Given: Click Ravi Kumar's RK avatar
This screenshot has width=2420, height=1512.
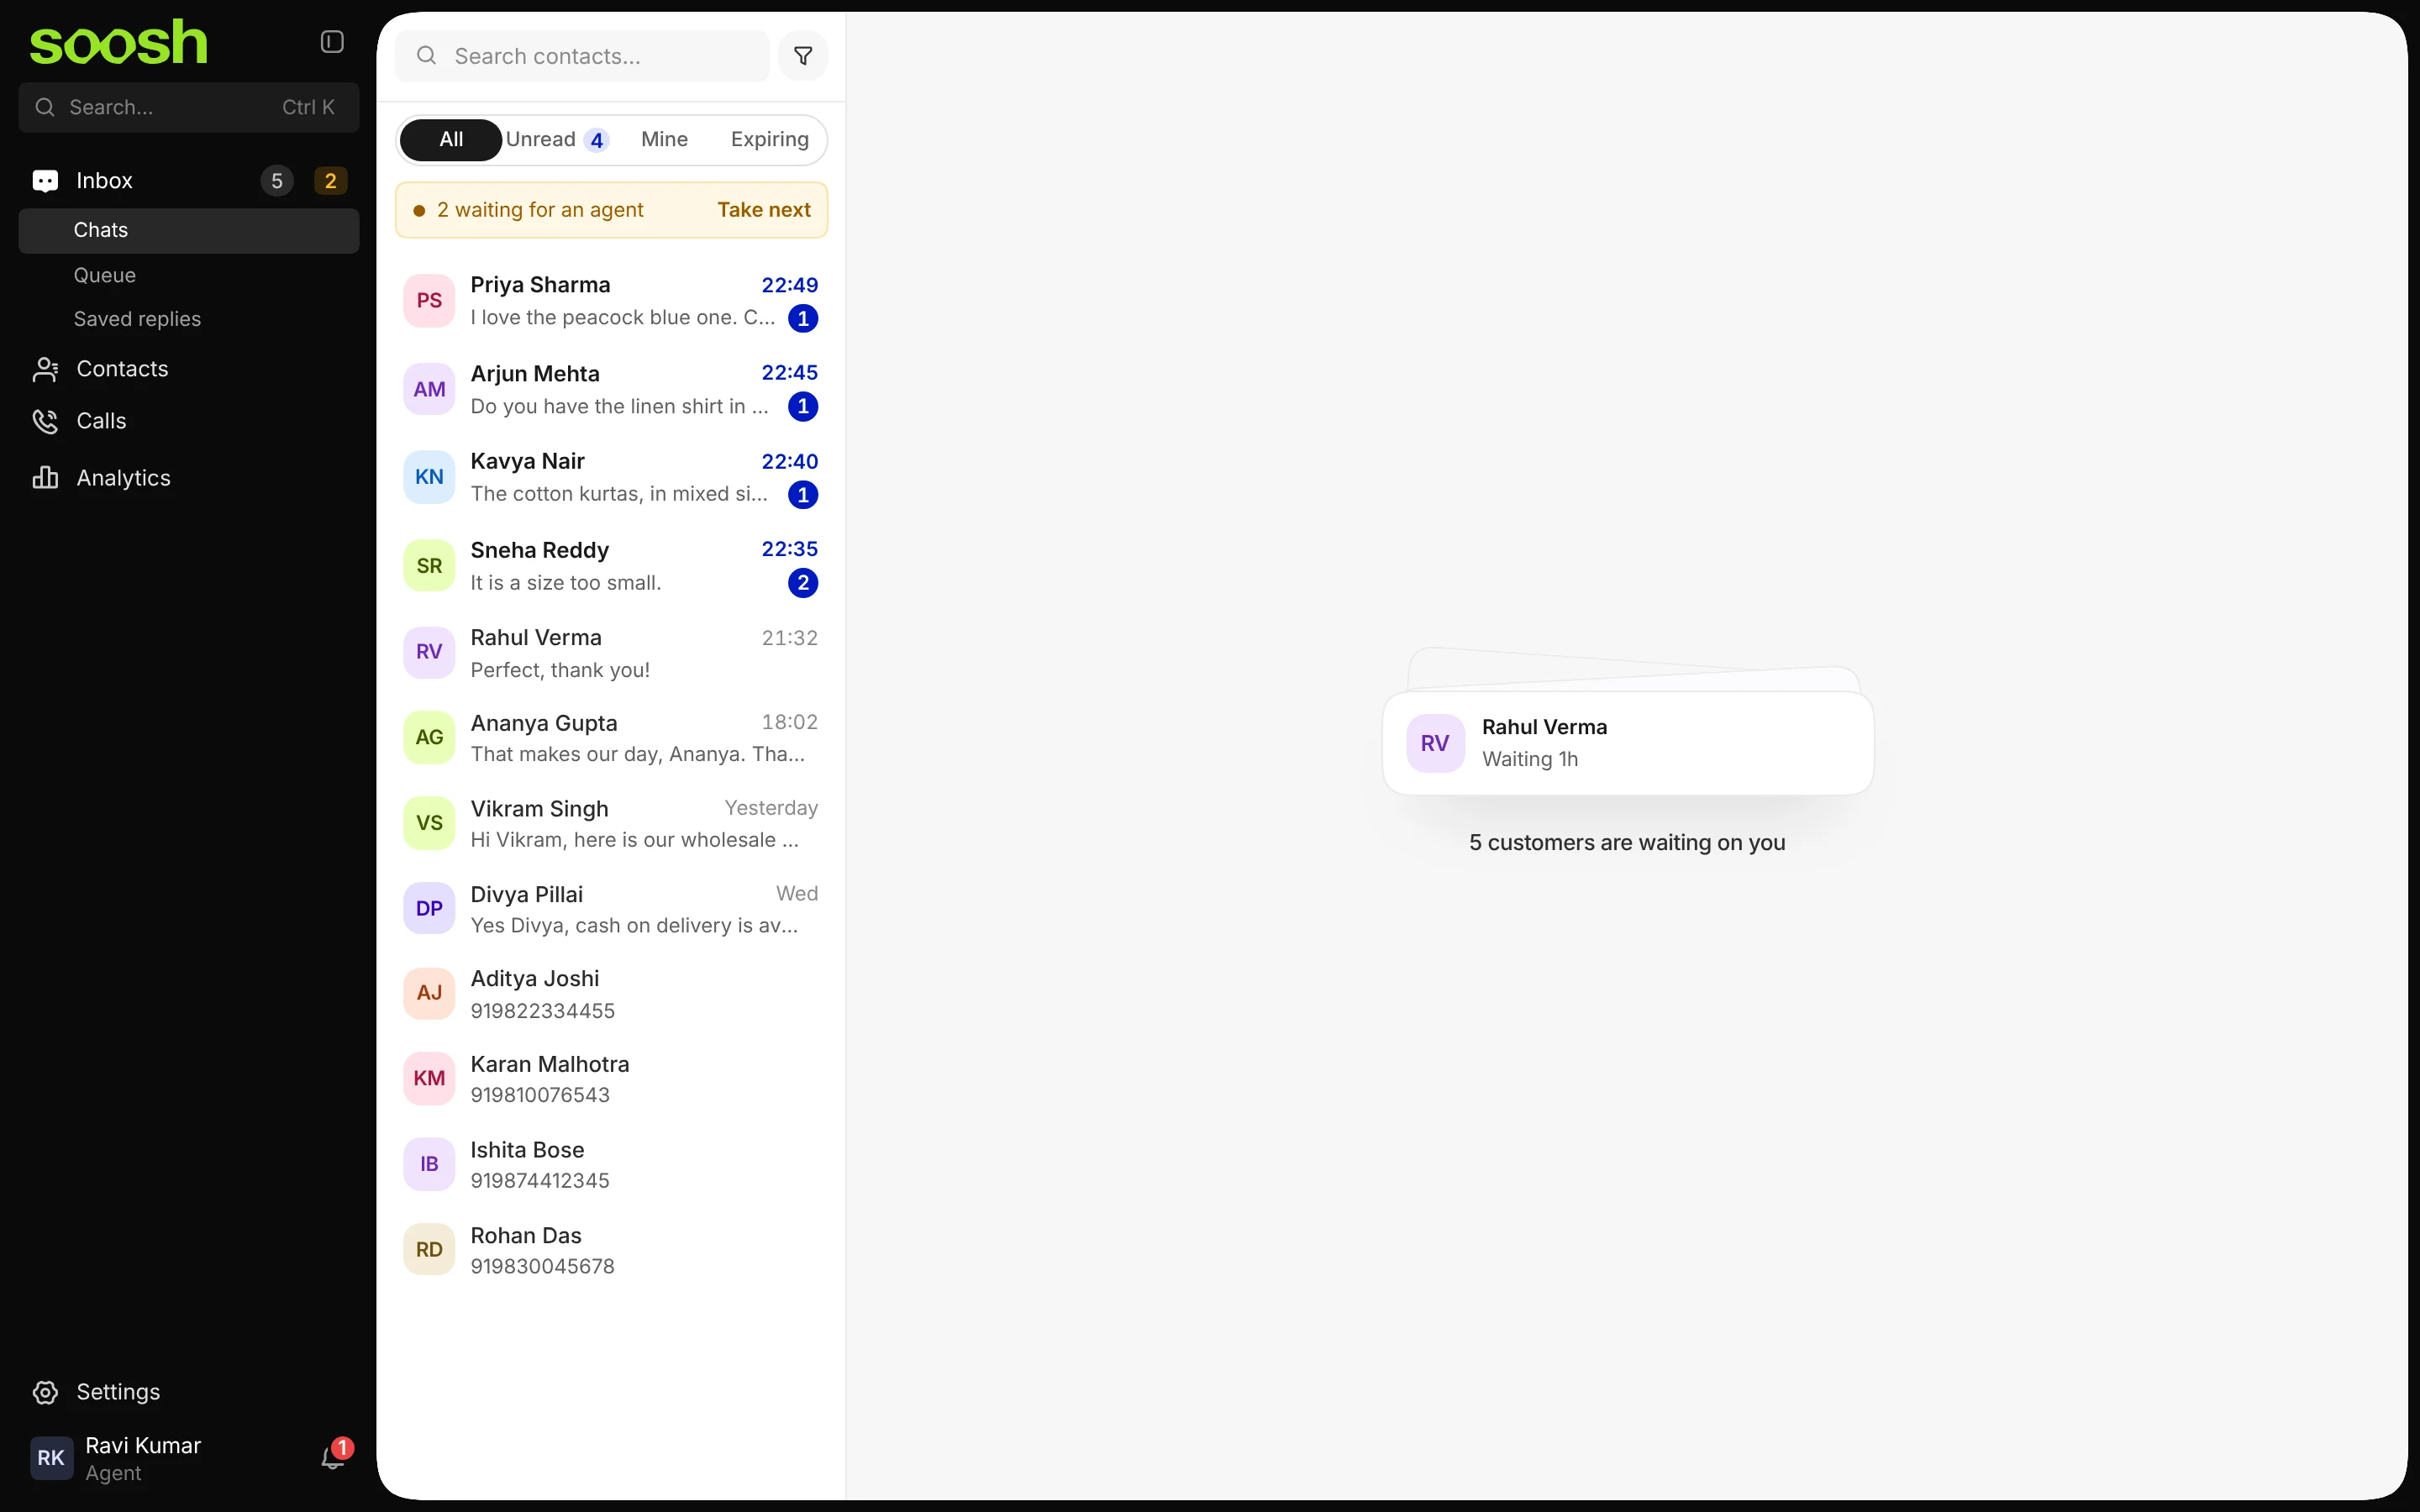Looking at the screenshot, I should [51, 1458].
